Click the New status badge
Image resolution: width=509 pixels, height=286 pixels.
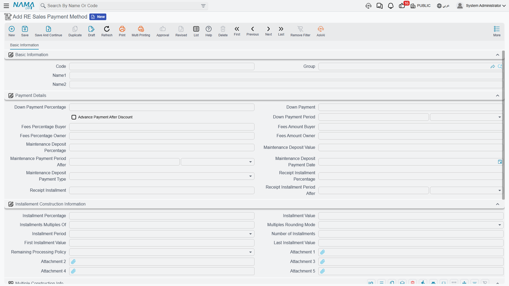coord(98,17)
